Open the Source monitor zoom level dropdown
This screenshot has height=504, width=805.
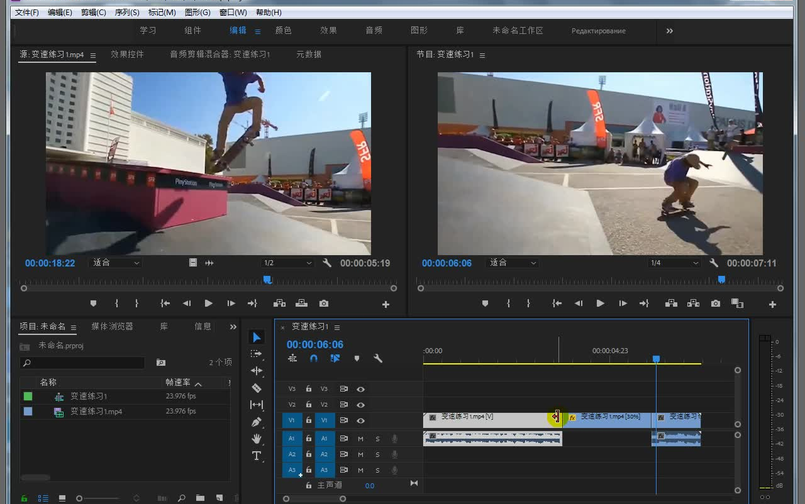click(x=116, y=263)
